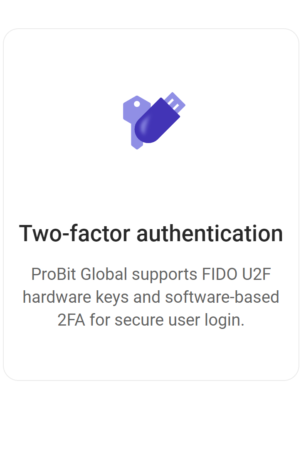Image resolution: width=306 pixels, height=462 pixels.
Task: Click the word "and" in description
Action: click(146, 298)
